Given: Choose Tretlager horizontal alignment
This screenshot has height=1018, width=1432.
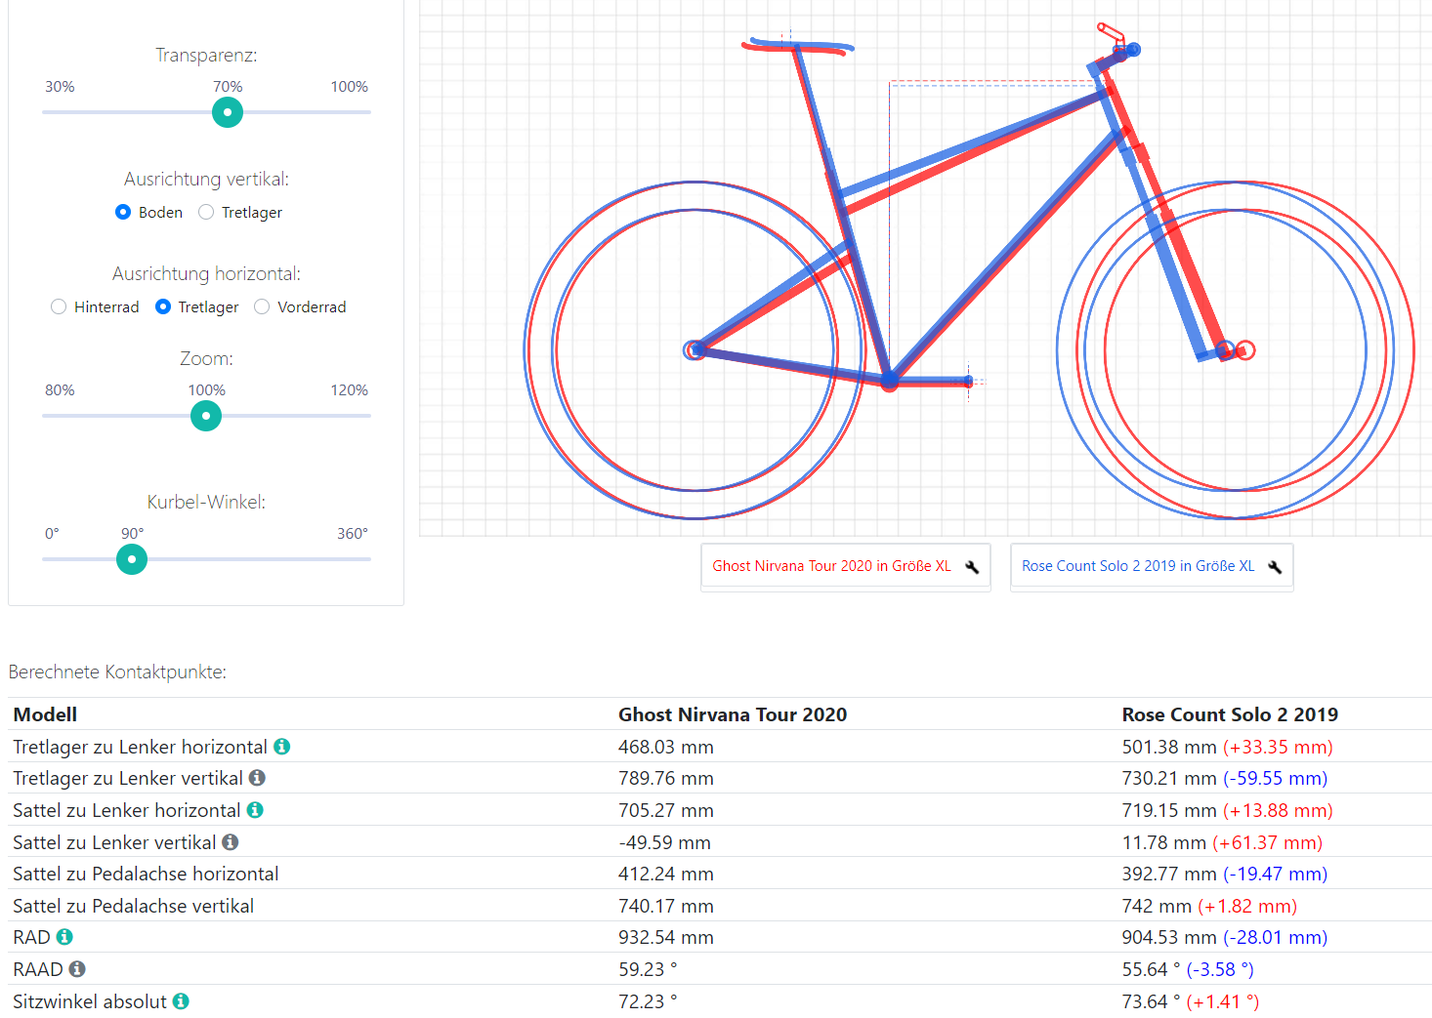Looking at the screenshot, I should [x=163, y=306].
